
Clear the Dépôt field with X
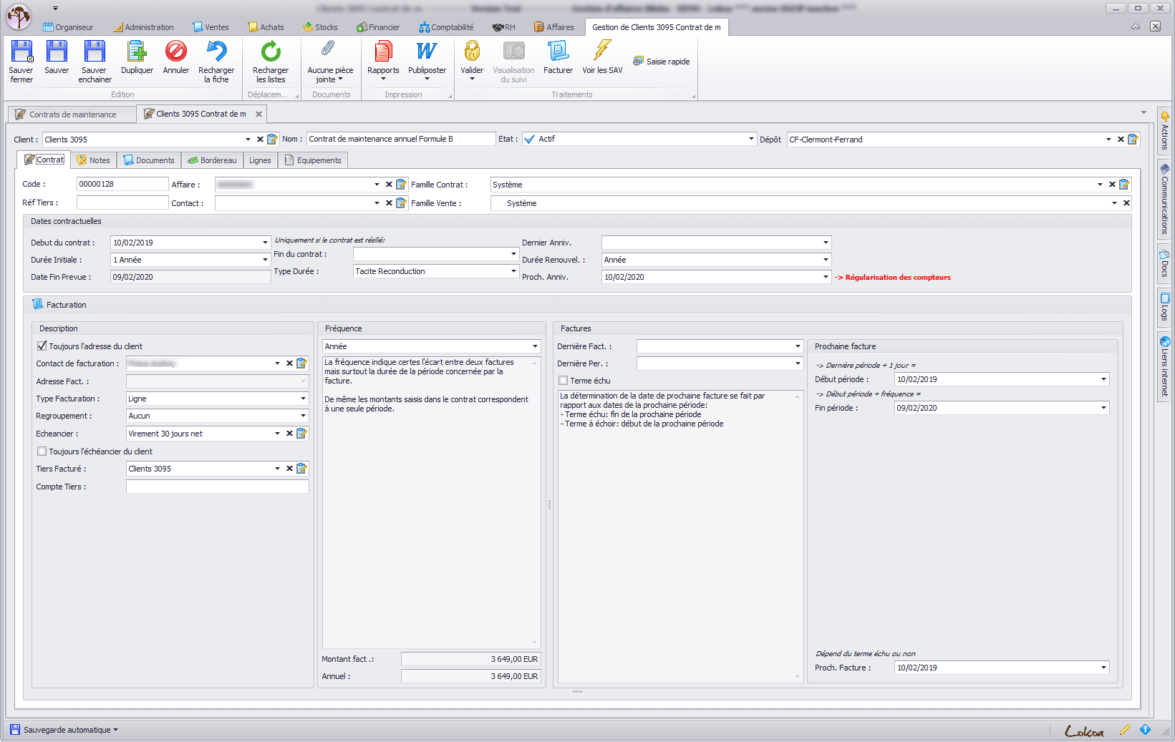(1121, 140)
